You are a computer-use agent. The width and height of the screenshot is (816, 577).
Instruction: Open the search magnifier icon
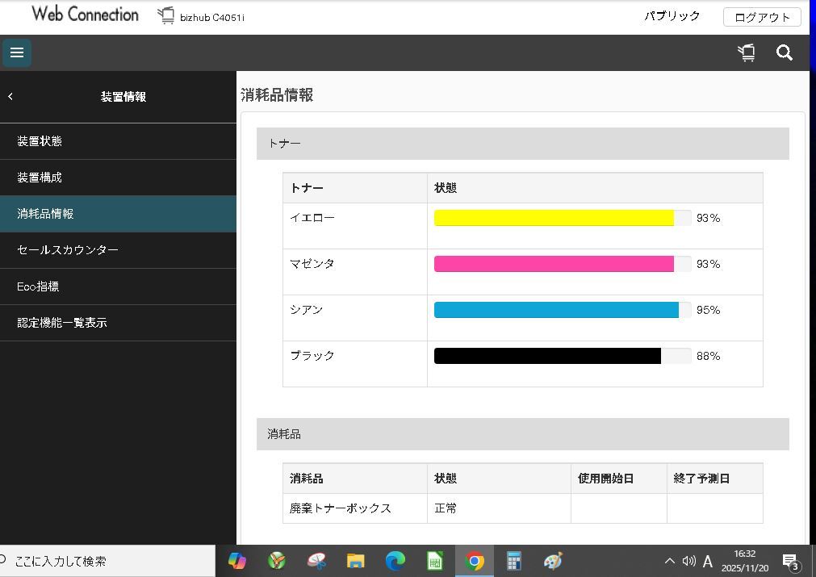click(785, 52)
